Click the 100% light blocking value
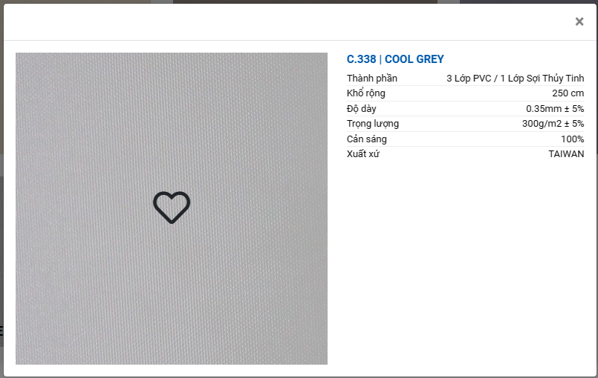This screenshot has width=598, height=378. 573,139
